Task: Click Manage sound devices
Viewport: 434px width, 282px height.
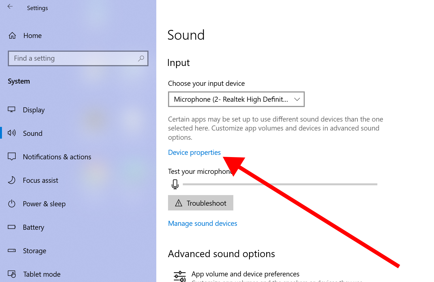Action: tap(203, 223)
